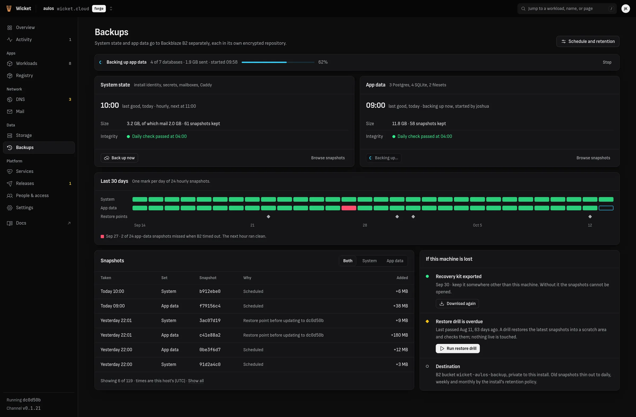This screenshot has height=417, width=636.
Task: Browse App data snapshots
Action: click(x=593, y=158)
